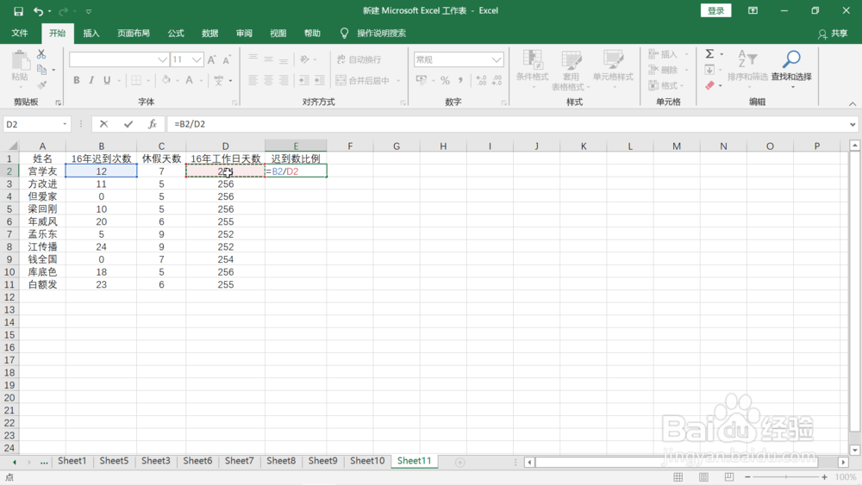862x485 pixels.
Task: Open the Customize Quick Access Toolbar dropdown
Action: (89, 11)
